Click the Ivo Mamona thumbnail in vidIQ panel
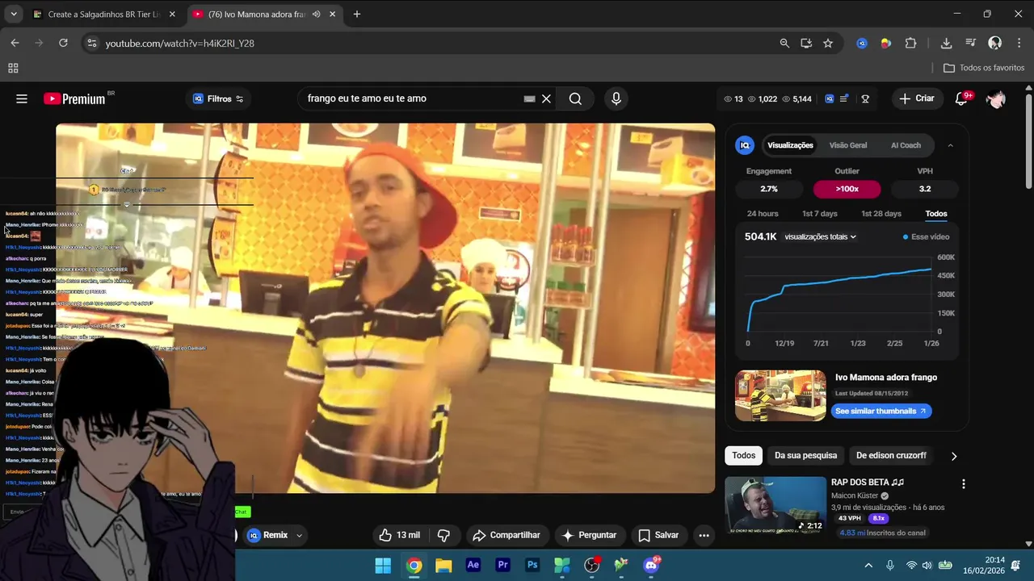The image size is (1034, 581). [x=780, y=395]
